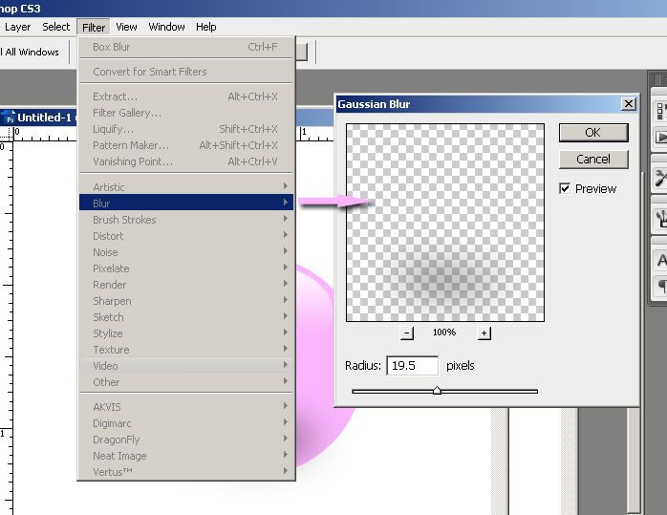Click the Ps icon on Untitled-1 title
667x515 pixels.
[x=10, y=118]
